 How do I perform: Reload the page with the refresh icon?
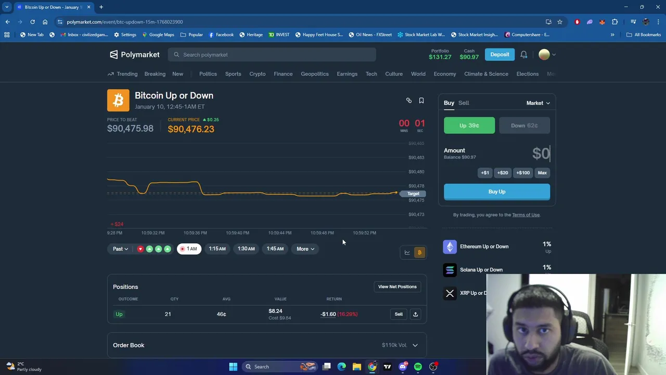click(x=32, y=22)
